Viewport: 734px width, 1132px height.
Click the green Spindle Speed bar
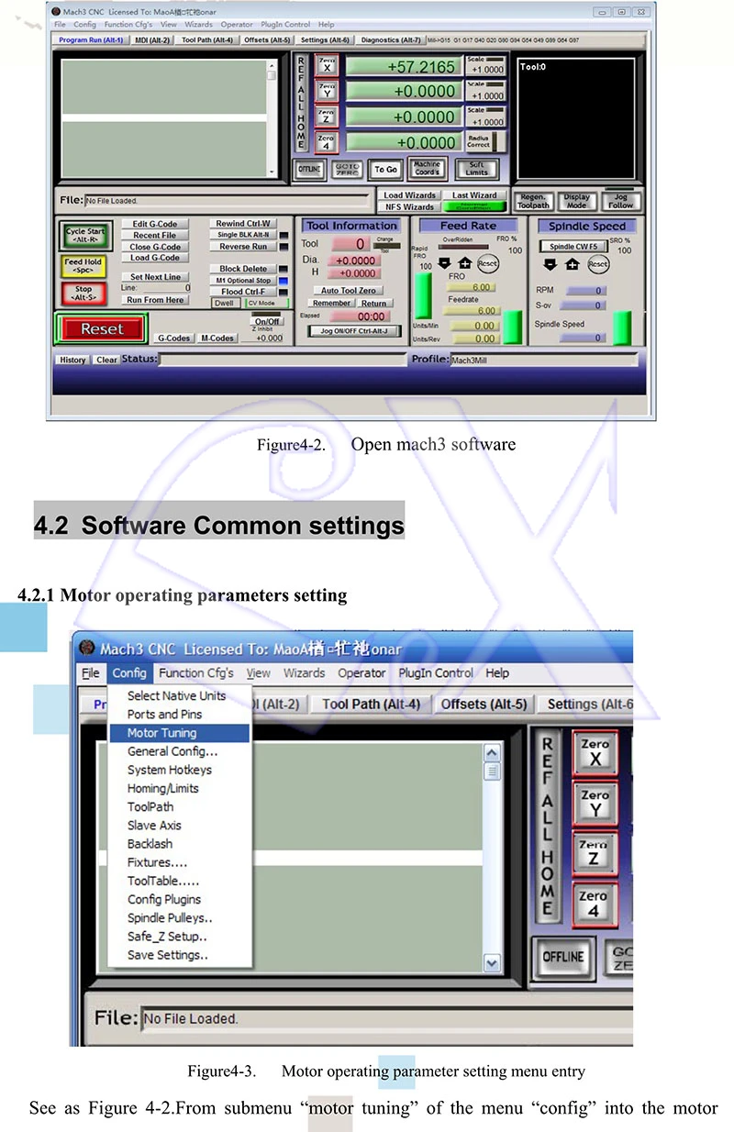[x=622, y=328]
